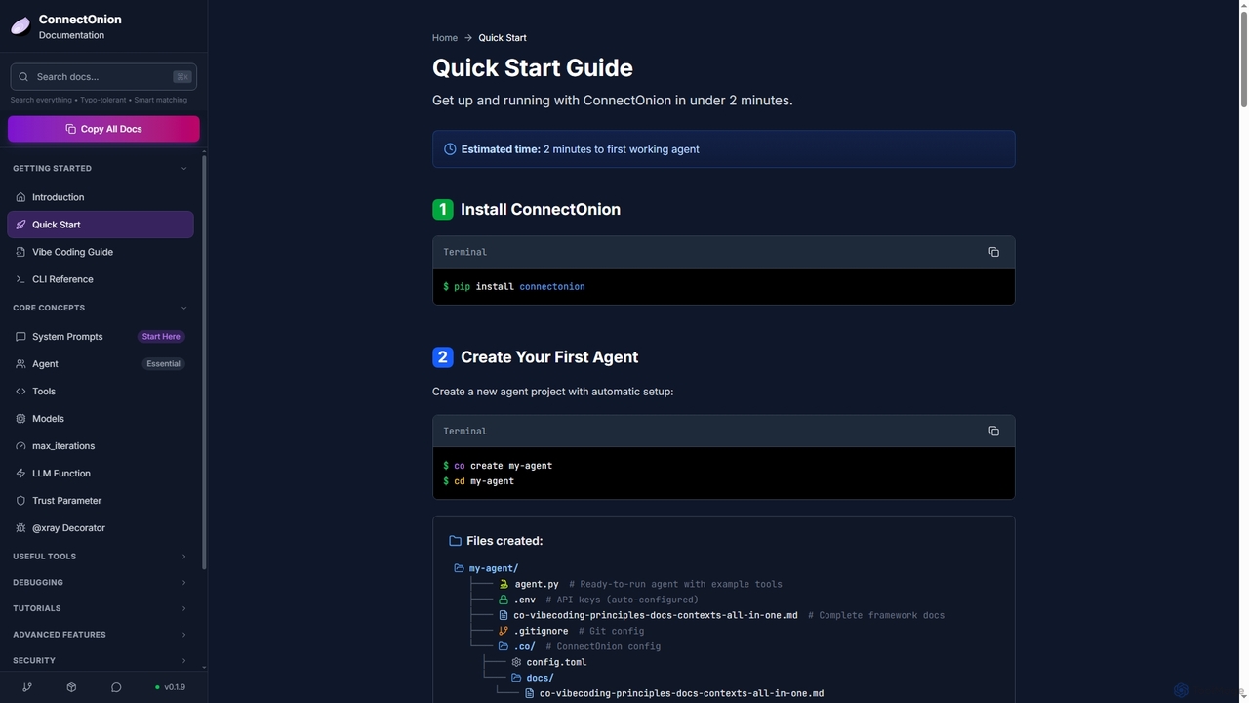Image resolution: width=1249 pixels, height=703 pixels.
Task: Click the Copy All Docs button
Action: pyautogui.click(x=103, y=129)
